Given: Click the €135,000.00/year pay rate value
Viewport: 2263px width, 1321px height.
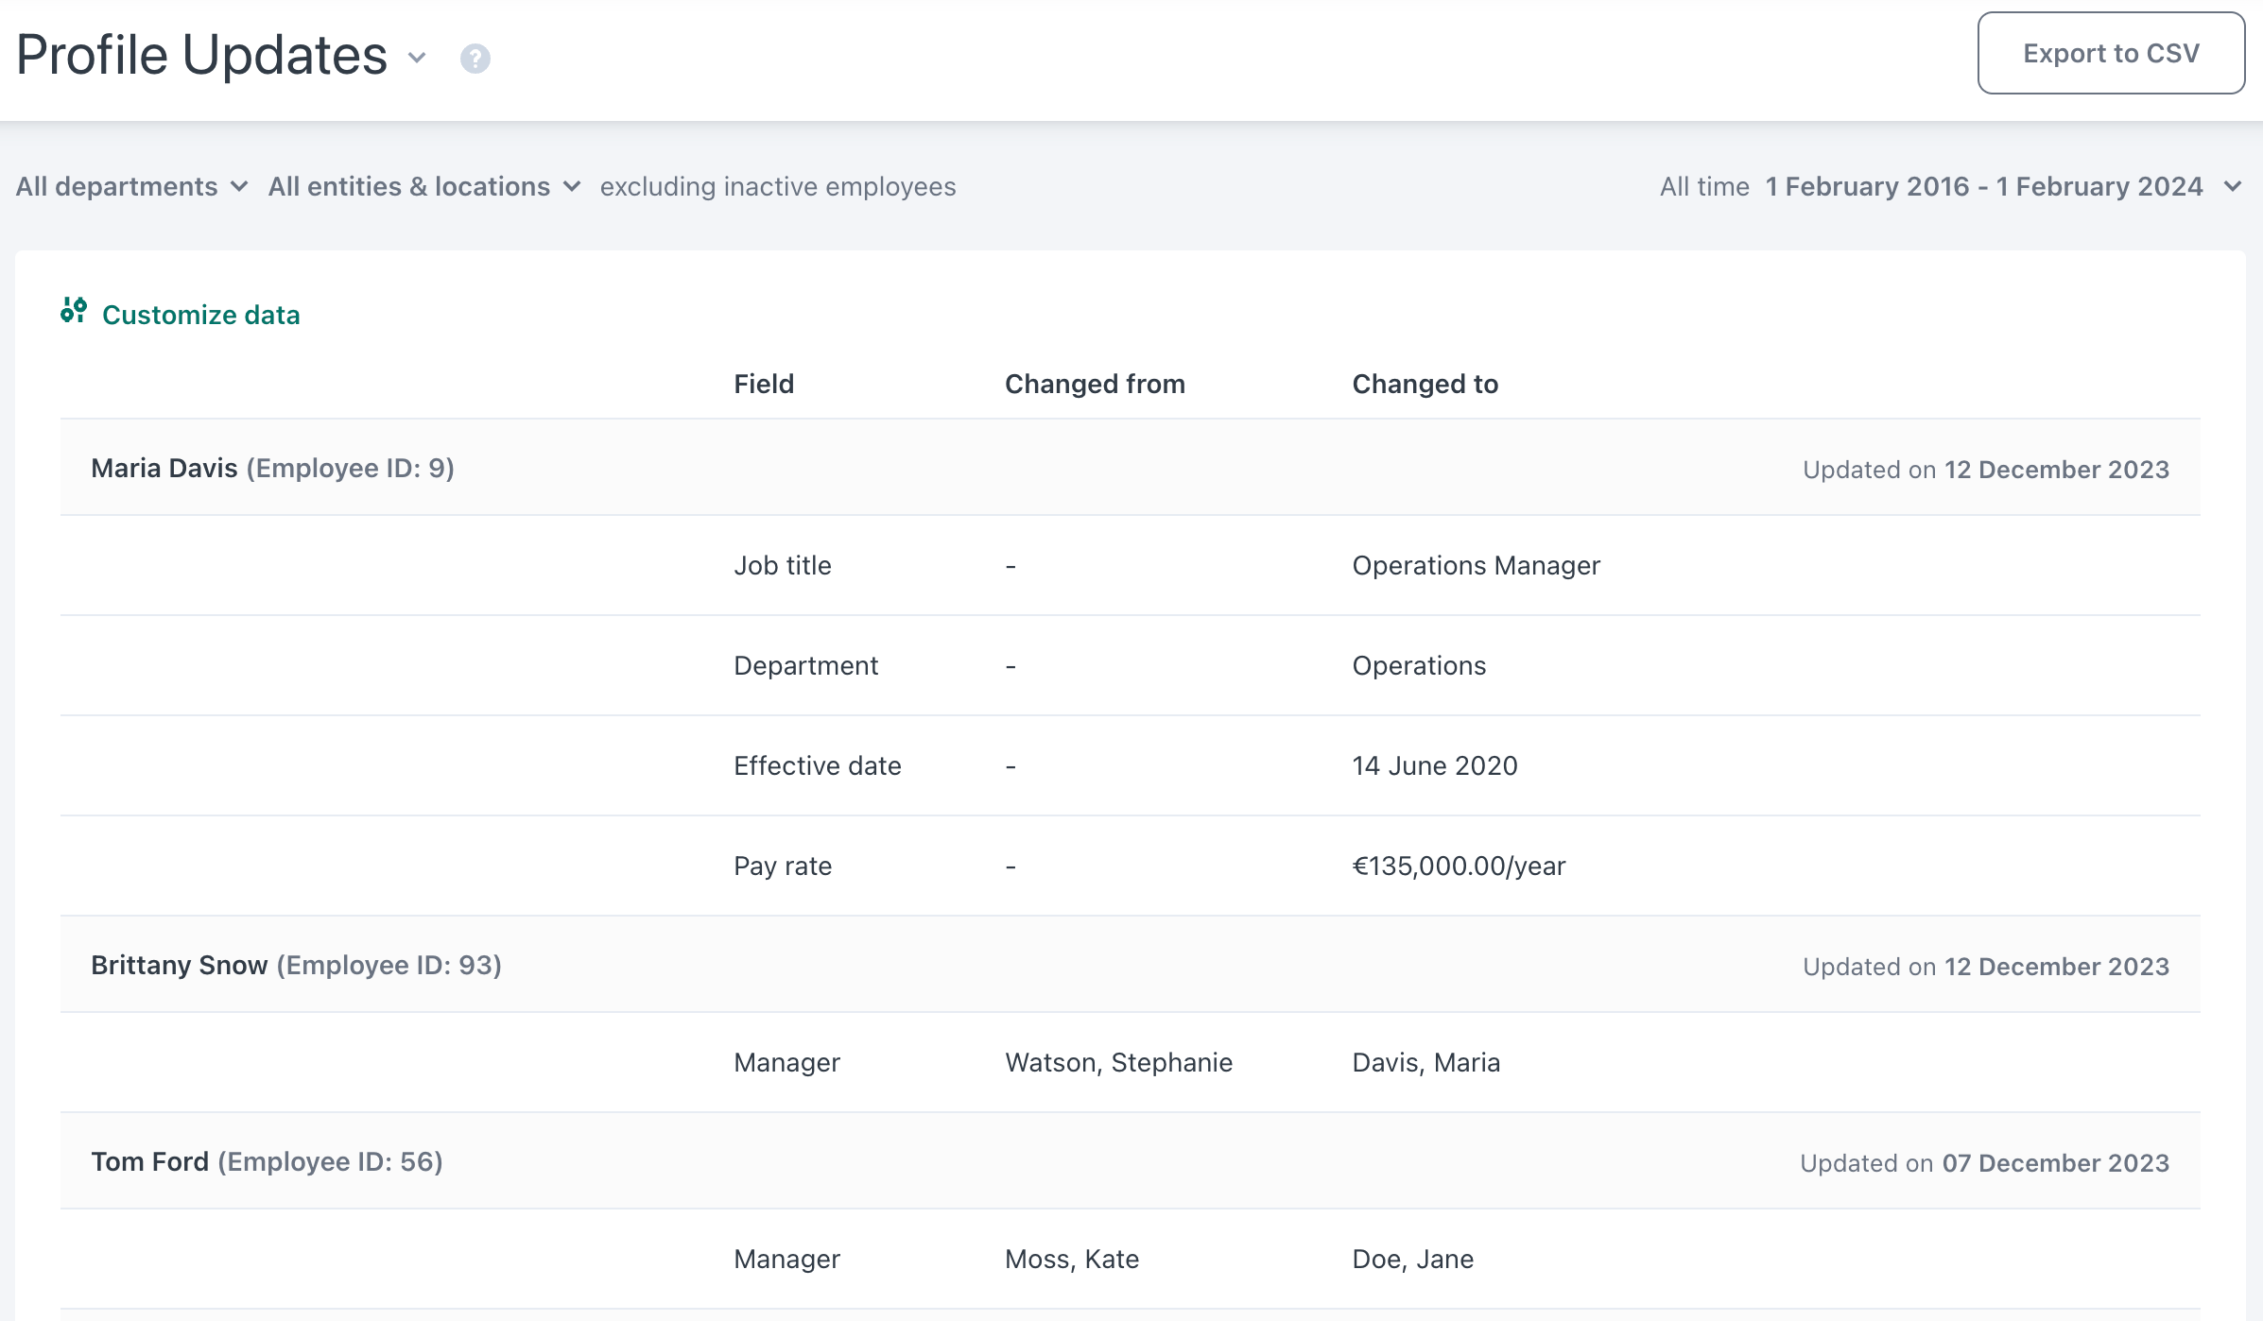Looking at the screenshot, I should tap(1458, 865).
